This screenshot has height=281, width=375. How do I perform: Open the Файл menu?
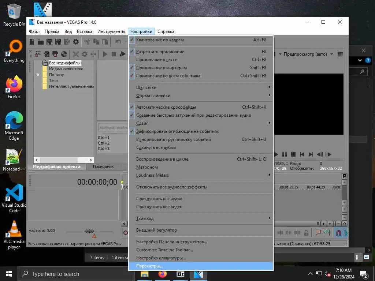point(34,31)
